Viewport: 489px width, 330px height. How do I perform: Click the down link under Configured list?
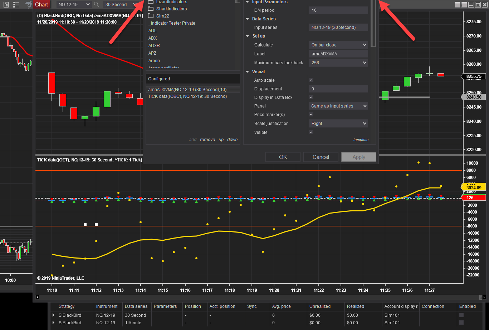point(232,140)
